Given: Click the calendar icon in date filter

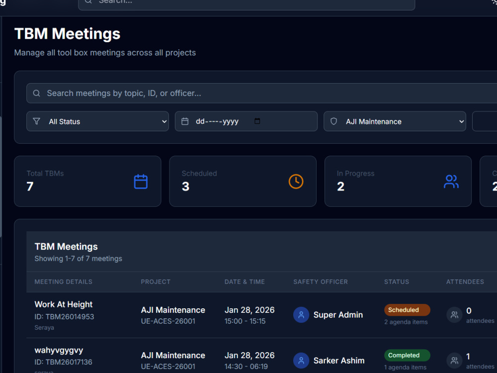Looking at the screenshot, I should (185, 121).
